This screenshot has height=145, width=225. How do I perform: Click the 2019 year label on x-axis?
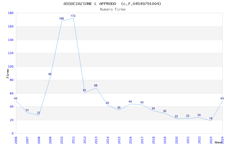click(x=165, y=140)
